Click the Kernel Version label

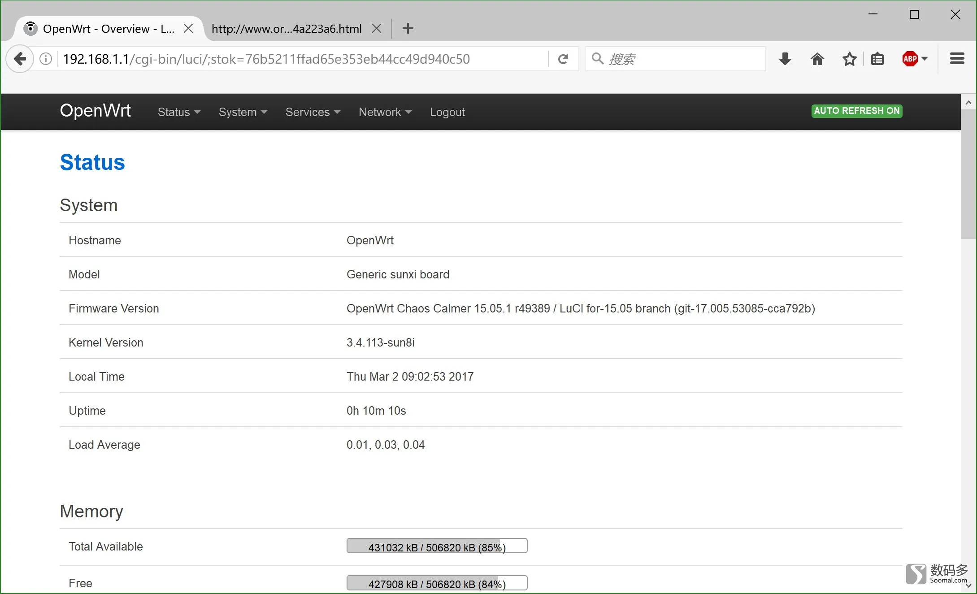[106, 343]
